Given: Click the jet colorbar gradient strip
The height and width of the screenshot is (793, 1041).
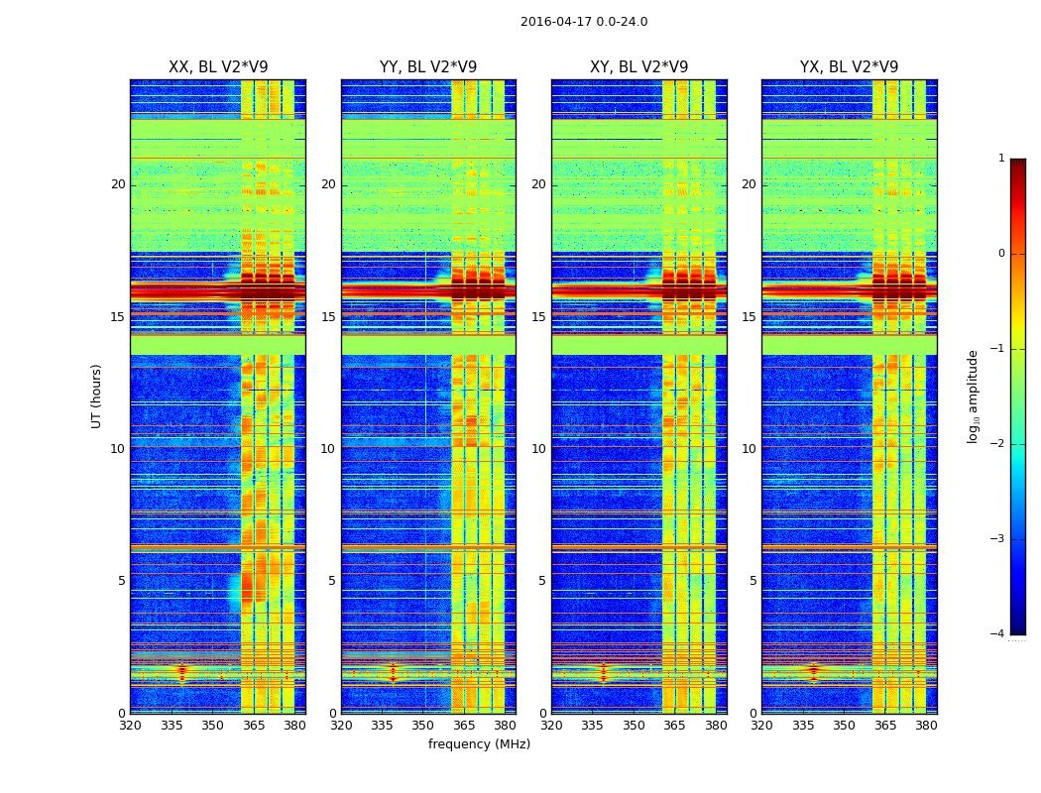Looking at the screenshot, I should point(1018,396).
